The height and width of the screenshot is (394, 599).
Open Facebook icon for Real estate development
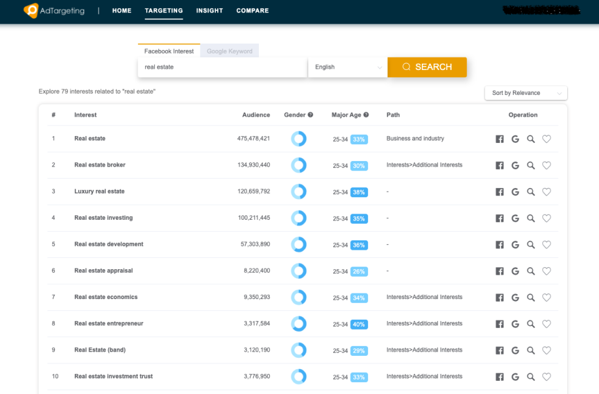click(499, 244)
